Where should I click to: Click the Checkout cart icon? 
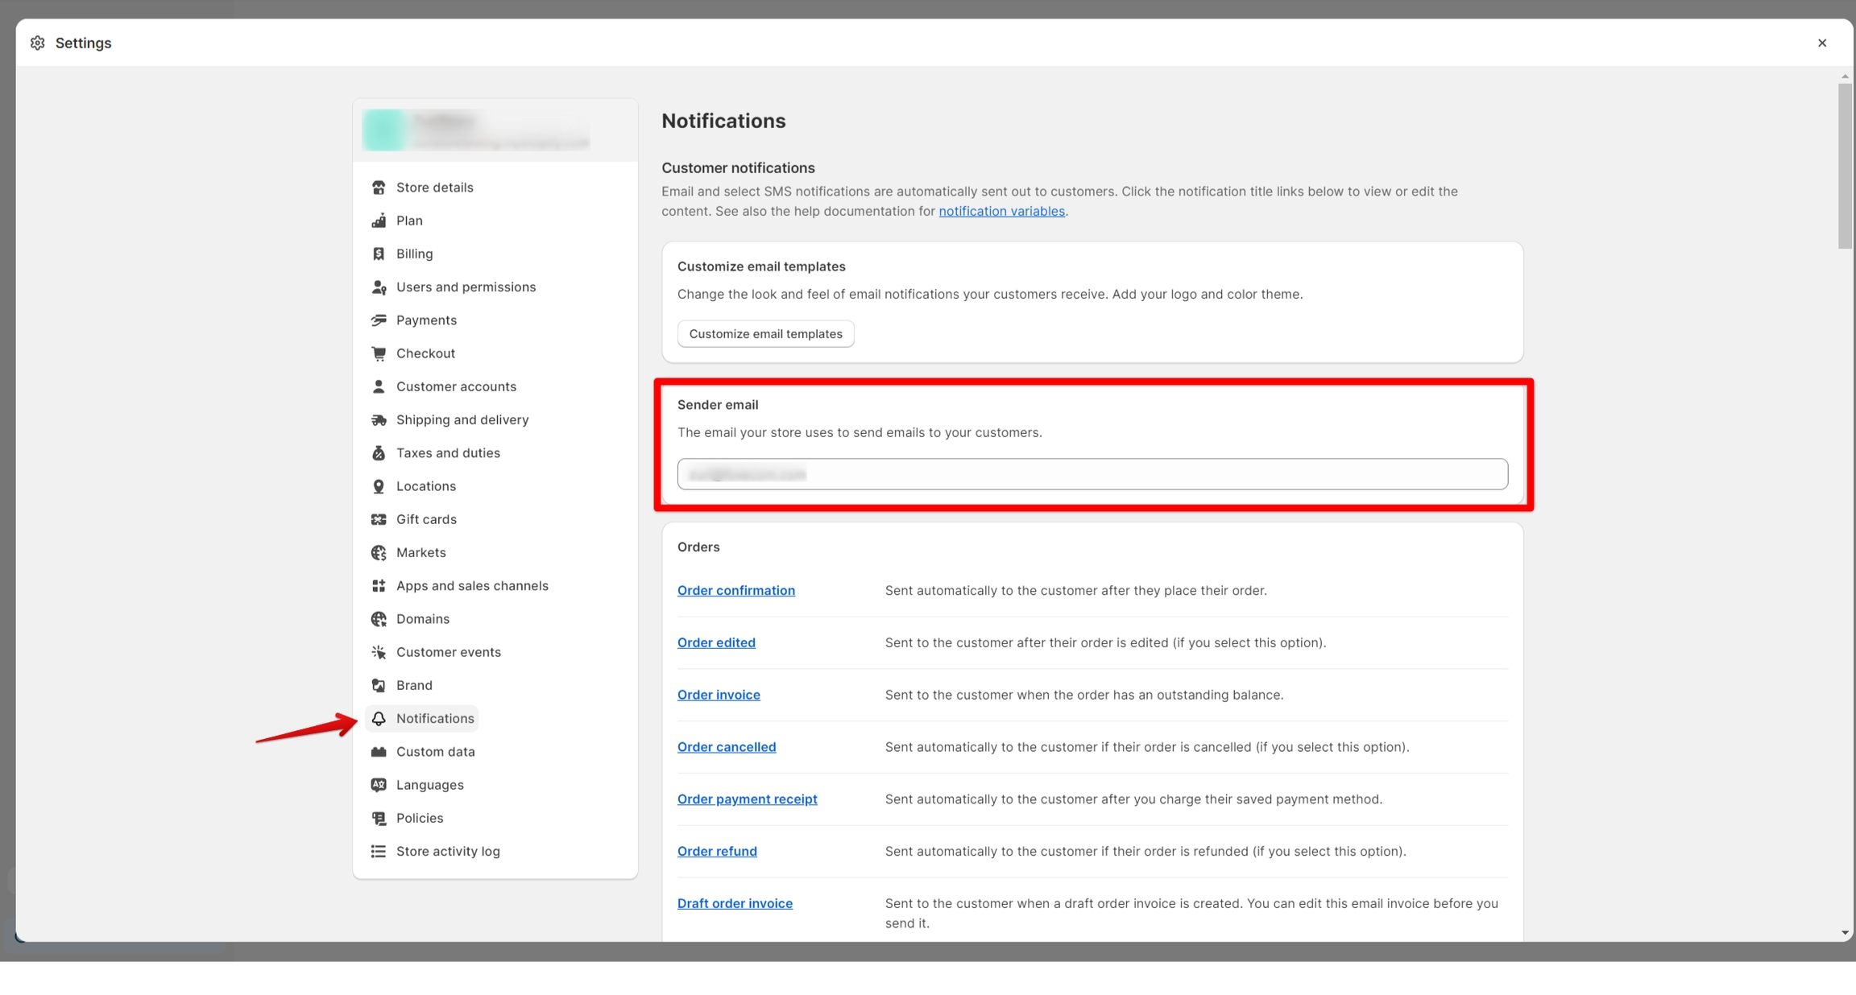[379, 353]
